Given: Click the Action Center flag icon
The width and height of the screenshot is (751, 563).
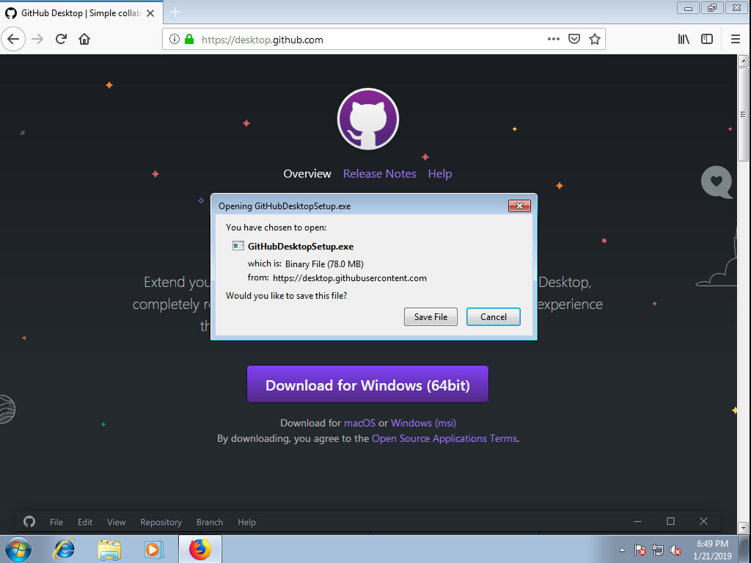Looking at the screenshot, I should (x=640, y=550).
